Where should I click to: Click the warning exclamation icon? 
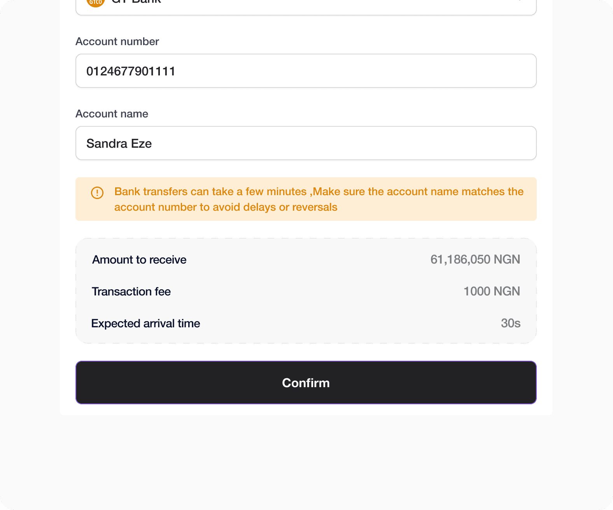(x=97, y=193)
